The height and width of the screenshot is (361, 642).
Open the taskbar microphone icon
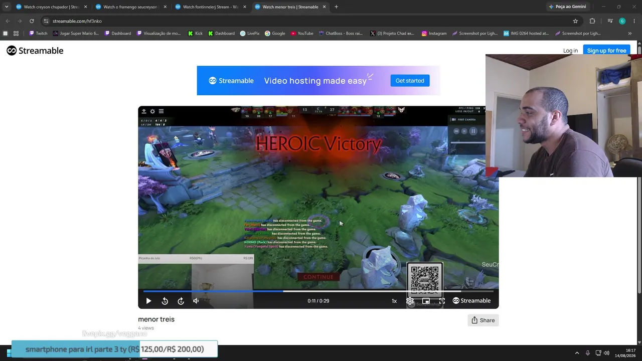[x=588, y=353]
